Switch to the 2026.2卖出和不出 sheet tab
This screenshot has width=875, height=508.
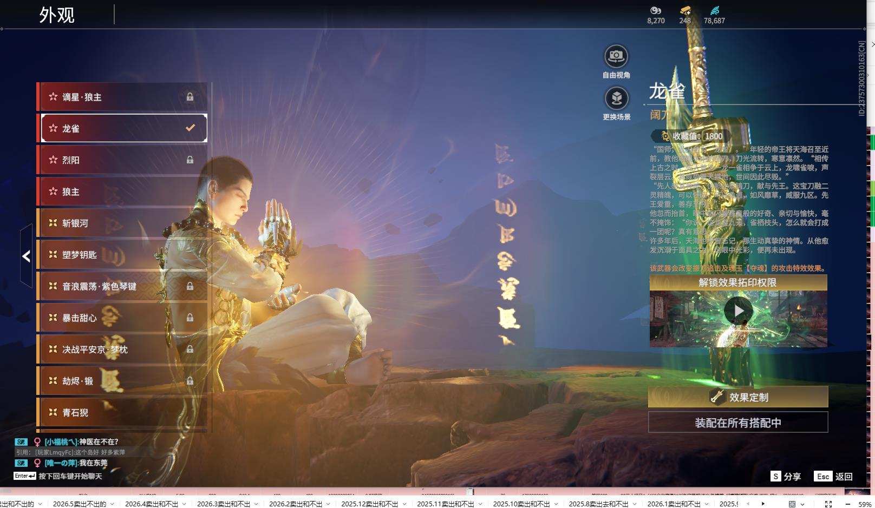296,504
